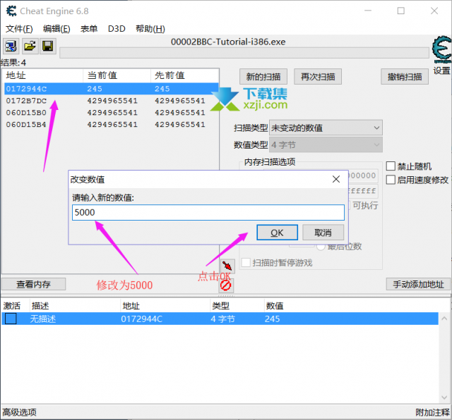Select address row 060D15B4
This screenshot has width=452, height=420.
pos(112,125)
